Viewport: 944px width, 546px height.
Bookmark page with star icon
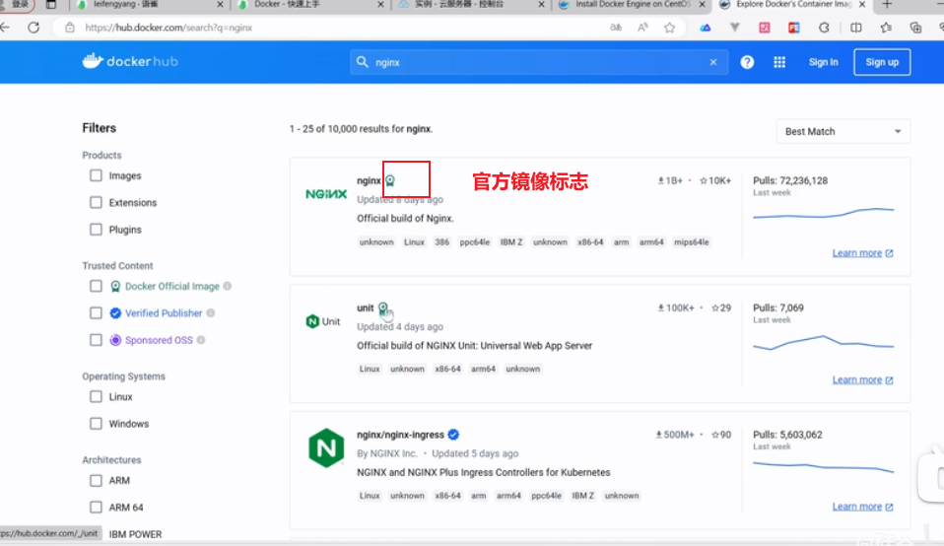(669, 27)
